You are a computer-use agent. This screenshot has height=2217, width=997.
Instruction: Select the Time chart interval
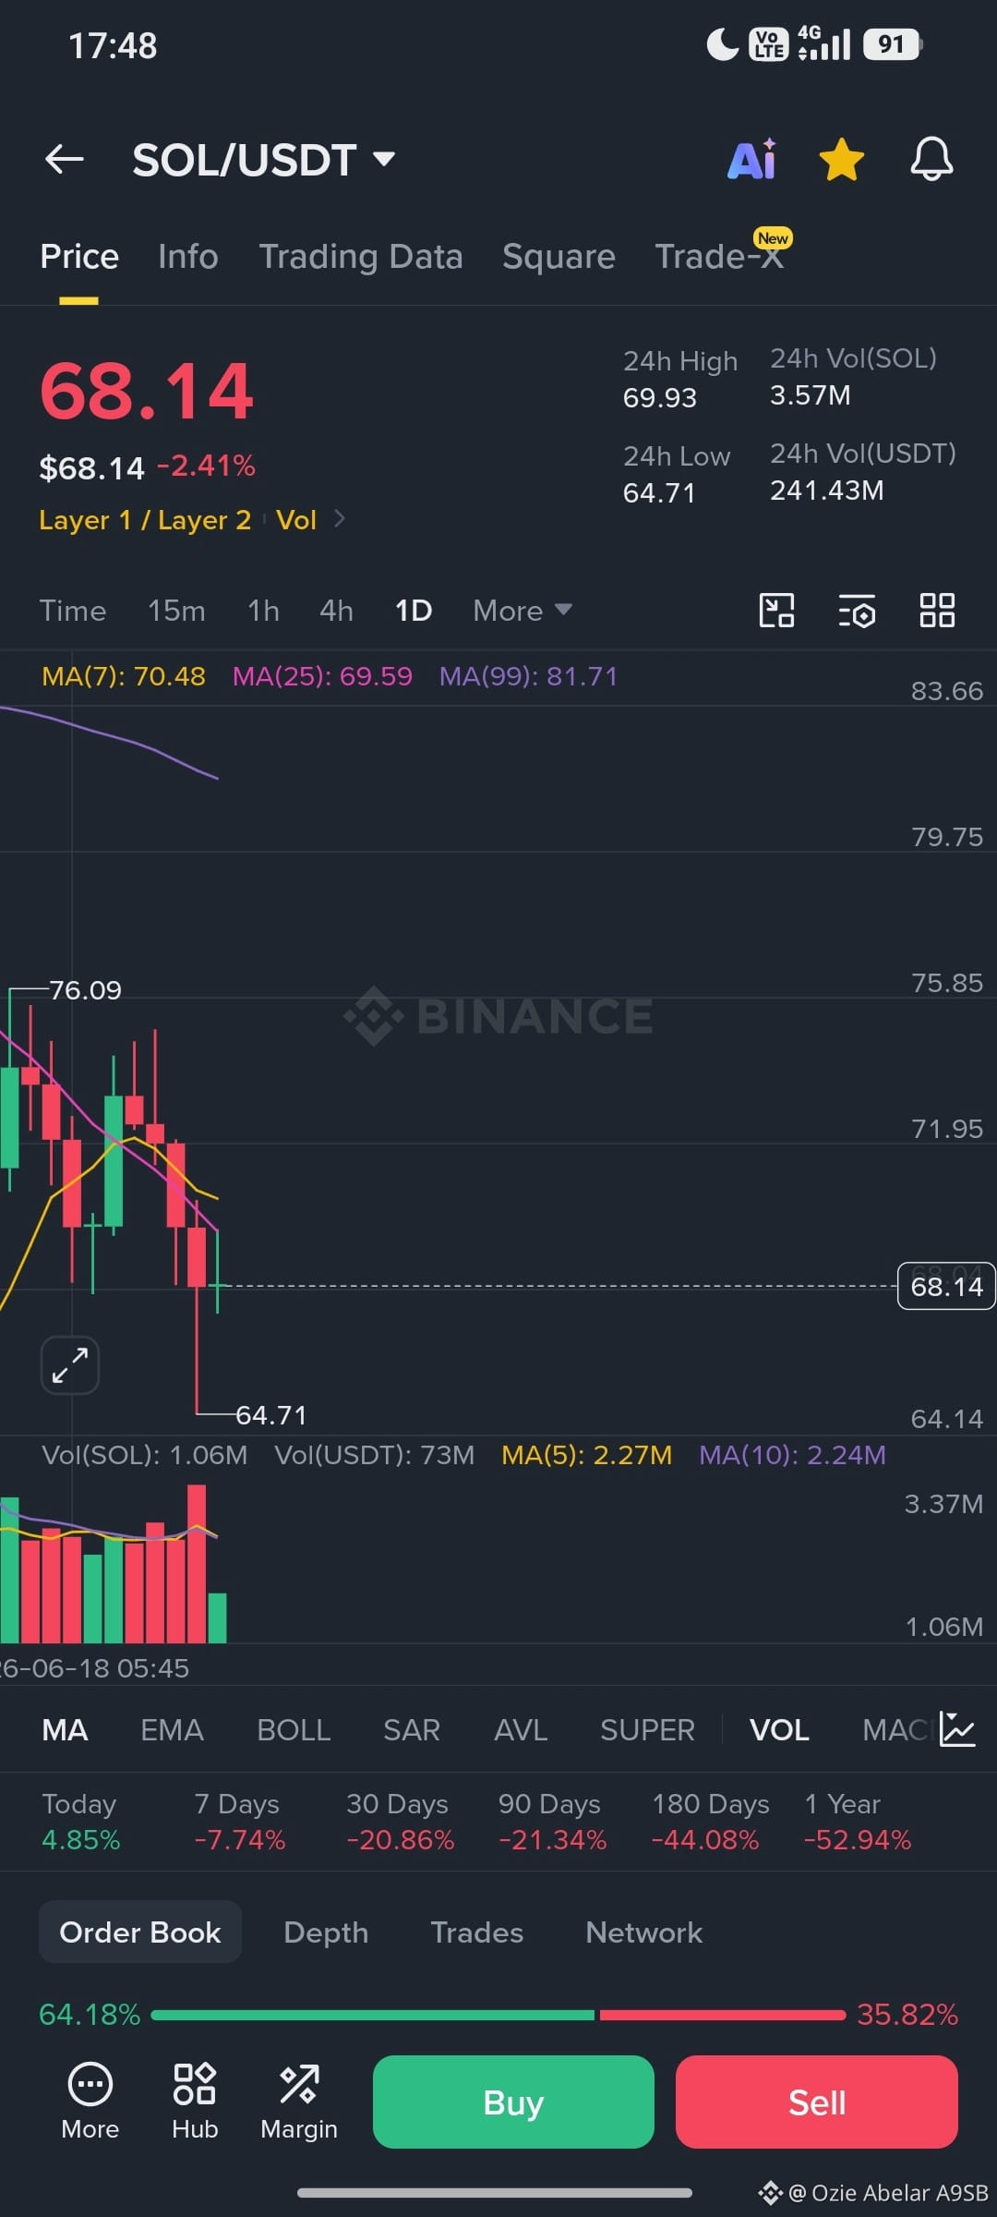(x=73, y=611)
